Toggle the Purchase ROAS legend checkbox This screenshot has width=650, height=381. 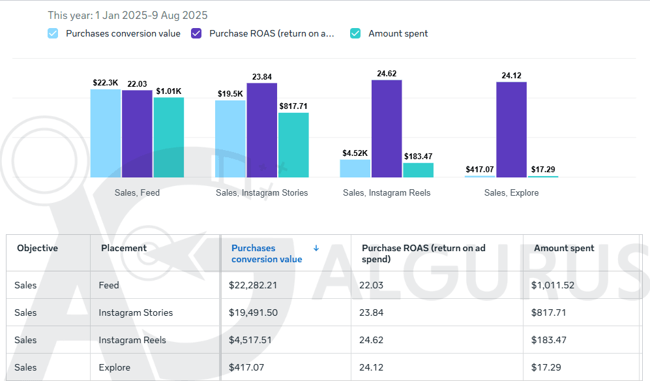coord(196,33)
